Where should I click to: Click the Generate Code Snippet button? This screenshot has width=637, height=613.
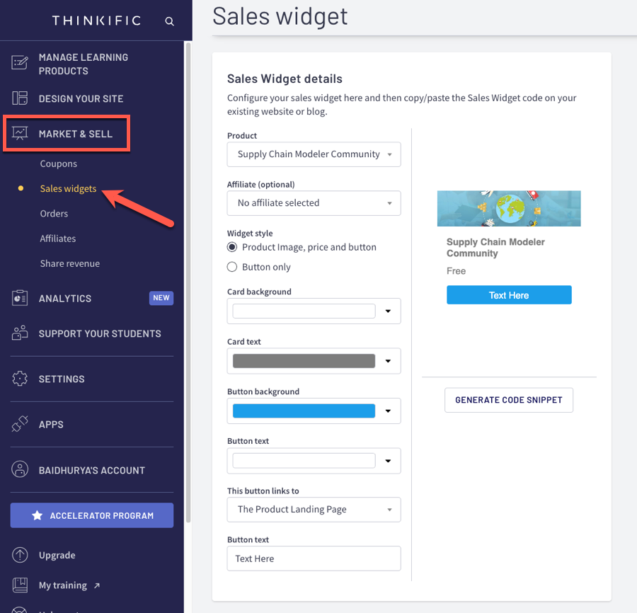click(508, 400)
